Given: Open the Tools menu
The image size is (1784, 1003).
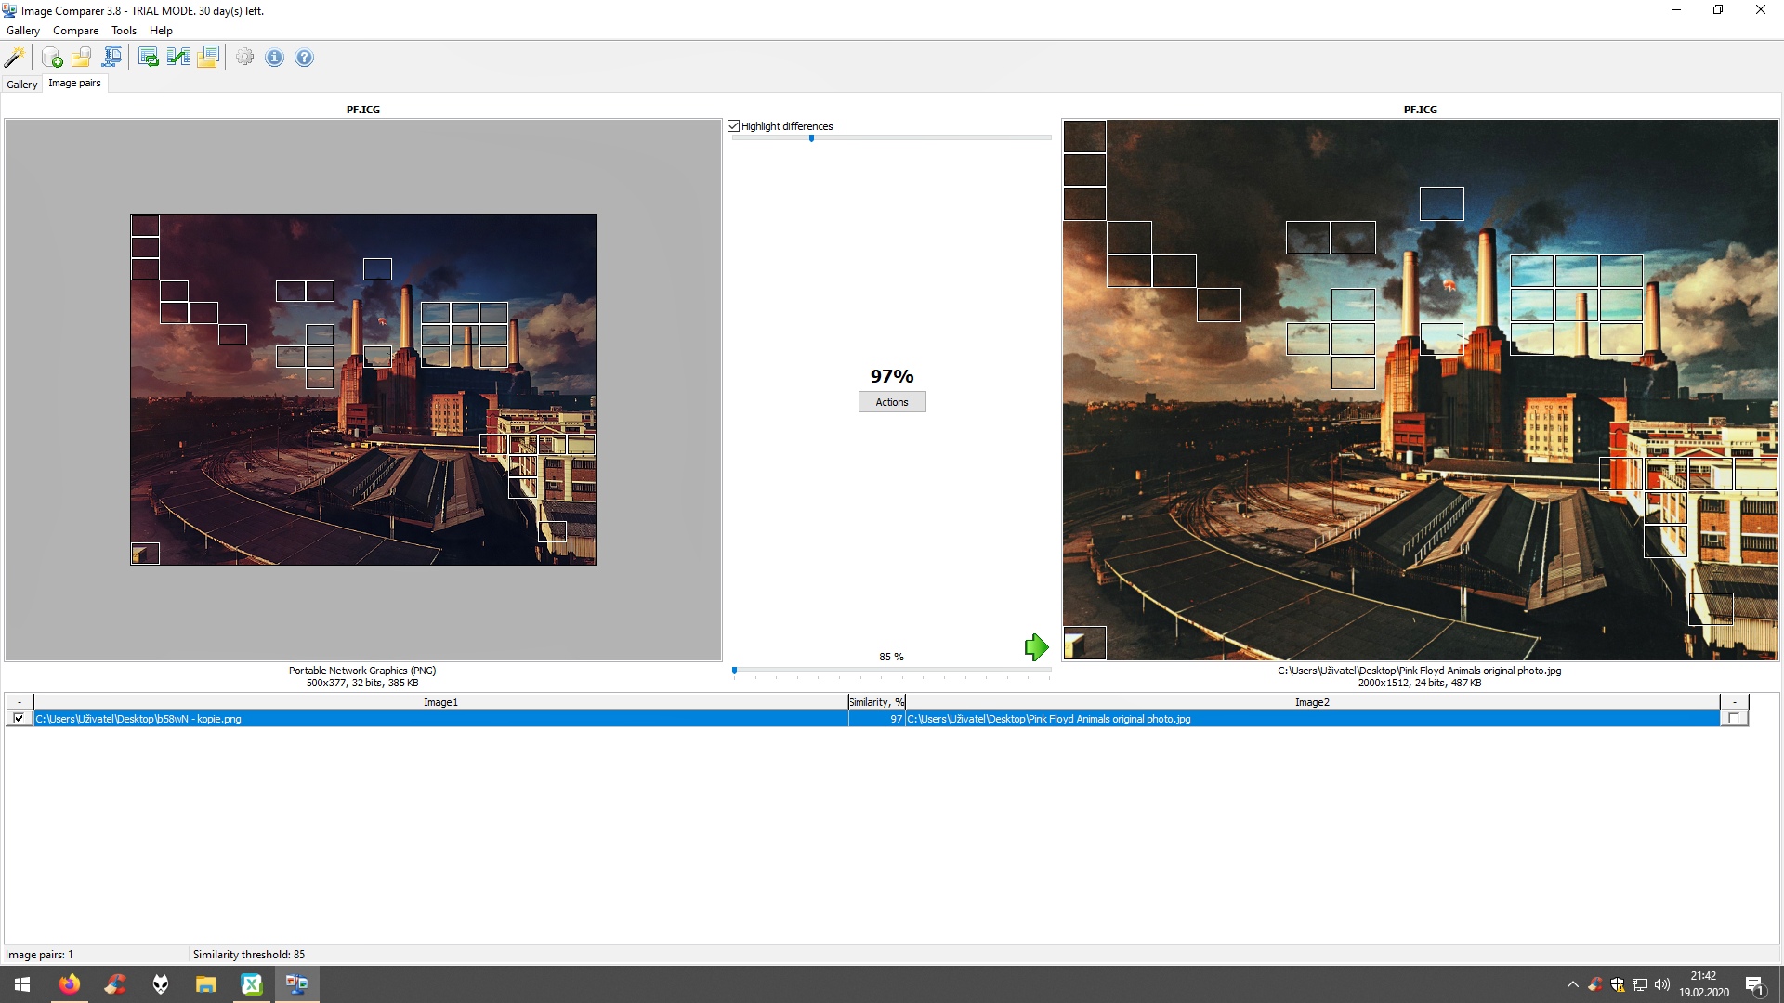Looking at the screenshot, I should click(x=124, y=31).
